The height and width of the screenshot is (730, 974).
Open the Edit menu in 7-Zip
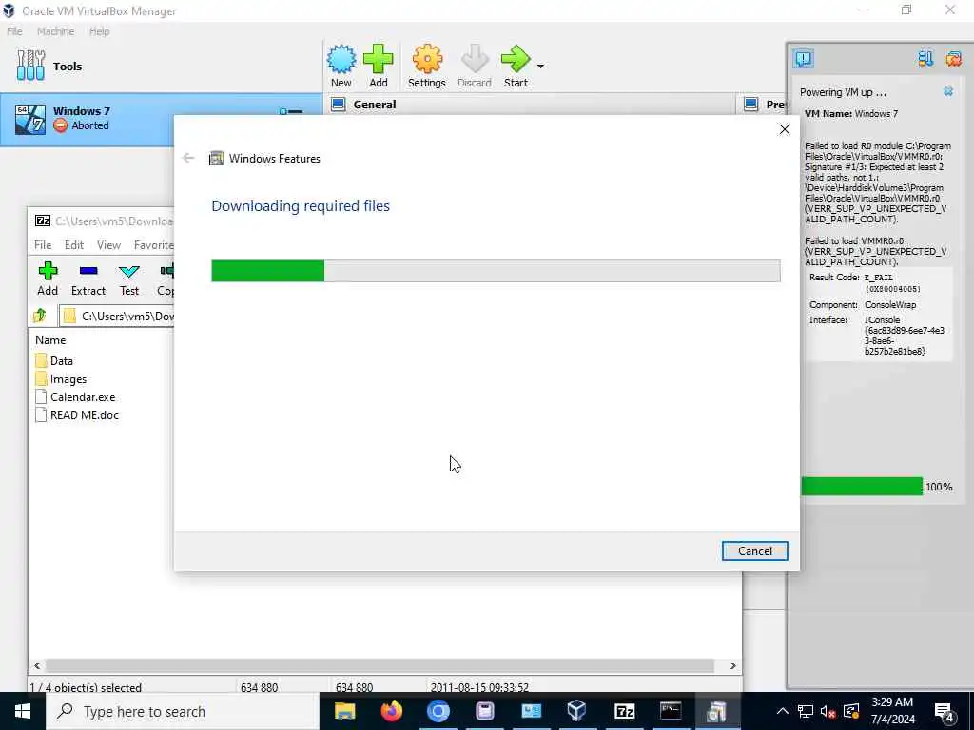click(74, 245)
